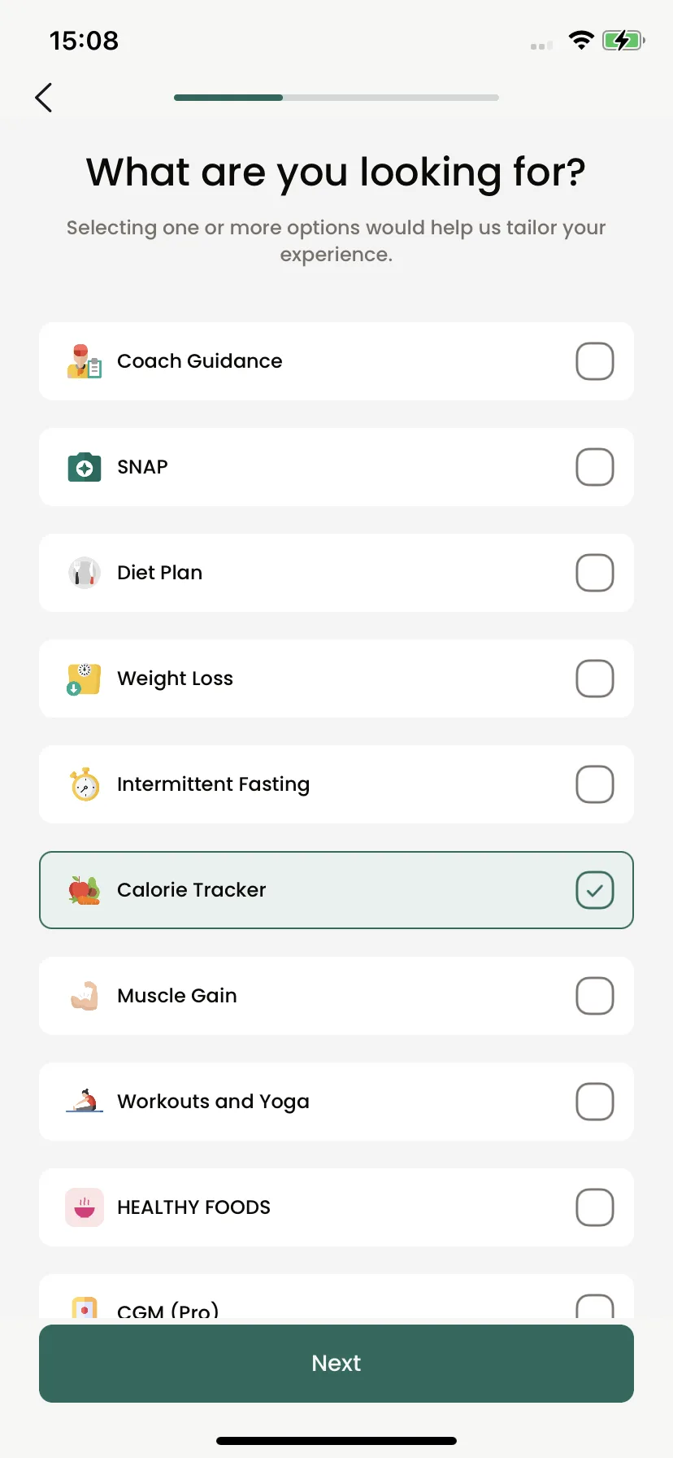The width and height of the screenshot is (673, 1458).
Task: Tap the Calorie Tracker fruit icon
Action: (x=85, y=890)
